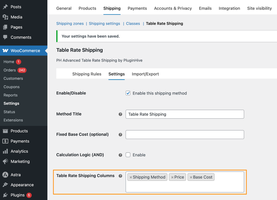Image resolution: width=277 pixels, height=200 pixels.
Task: Open Orders in the WooCommerce submenu
Action: [10, 70]
